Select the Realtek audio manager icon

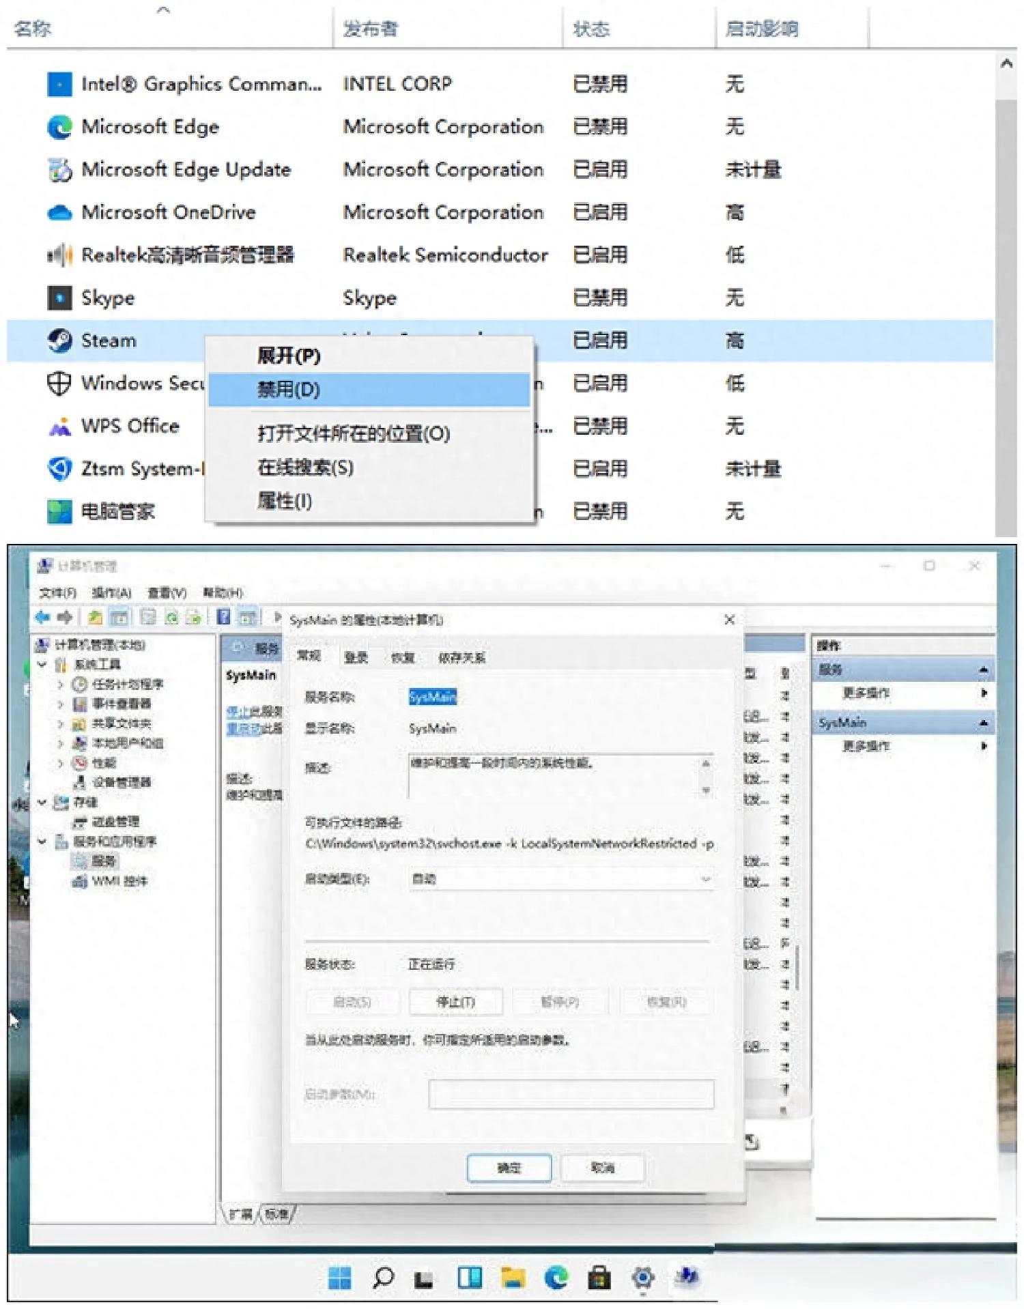pos(59,256)
